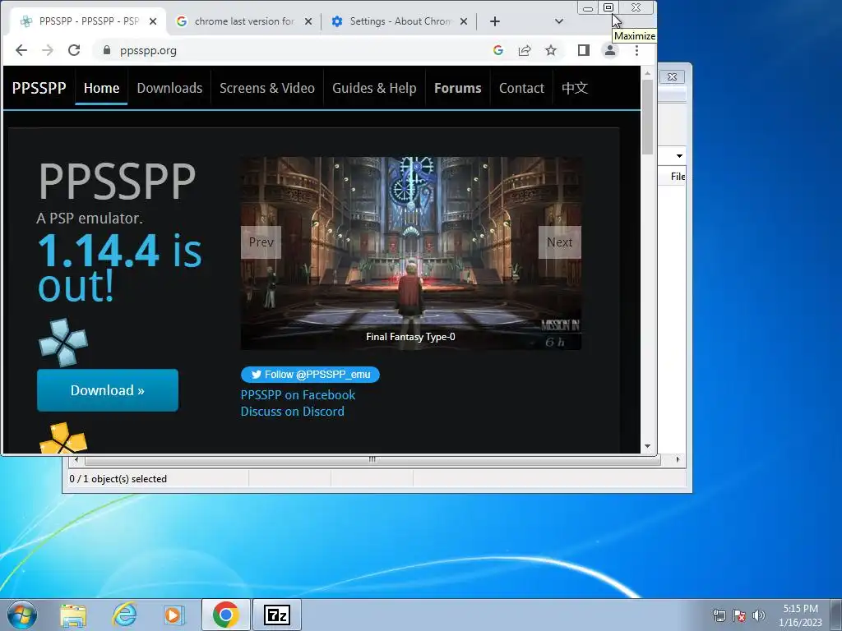Open PPSSPP on Facebook link
Viewport: 842px width, 631px height.
click(x=298, y=395)
